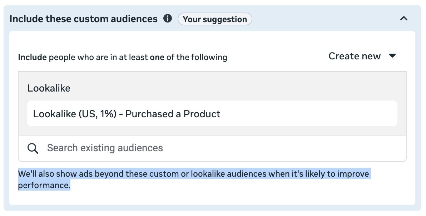This screenshot has height=216, width=426.
Task: Click the word performance in highlighted text
Action: pos(43,185)
